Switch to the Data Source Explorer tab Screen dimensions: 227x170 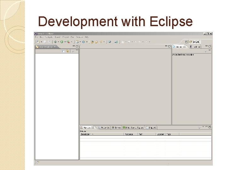click(134, 127)
